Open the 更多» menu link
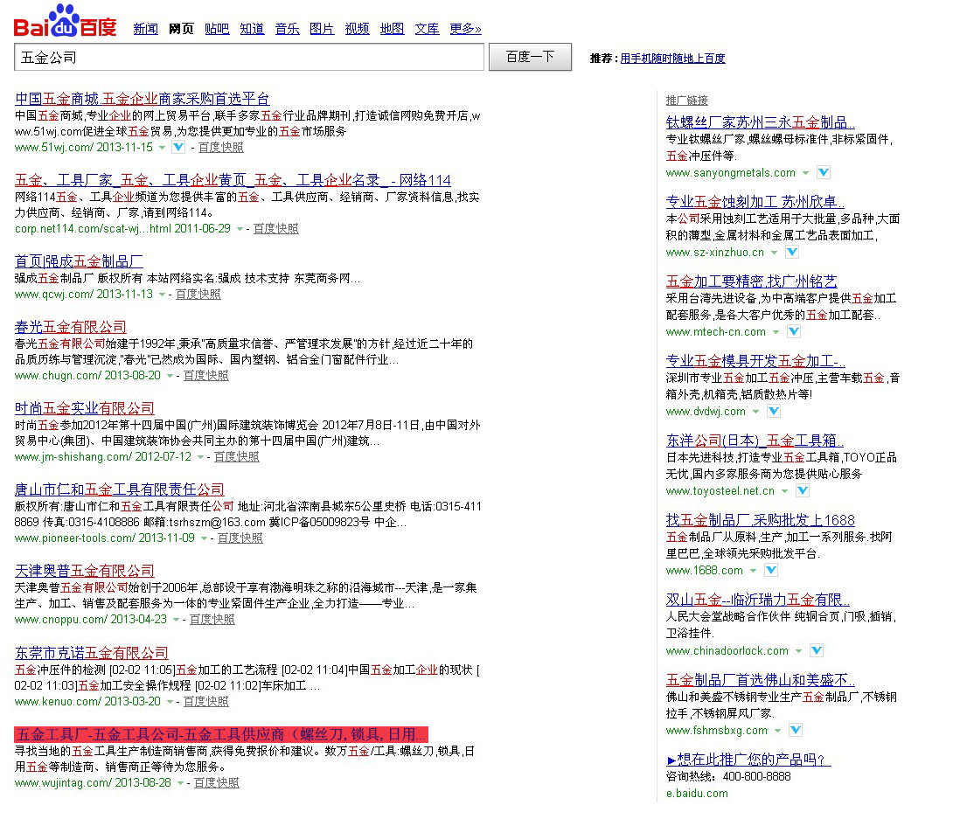Viewport: 953px width, 826px height. point(465,29)
